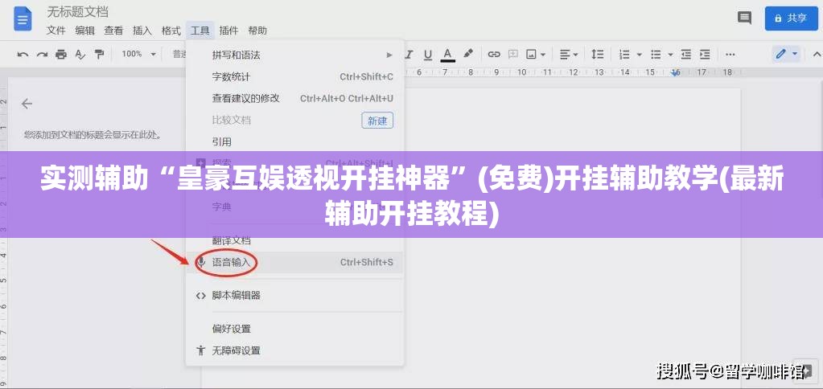Click the Redo arrow icon
This screenshot has width=823, height=389.
pyautogui.click(x=42, y=54)
